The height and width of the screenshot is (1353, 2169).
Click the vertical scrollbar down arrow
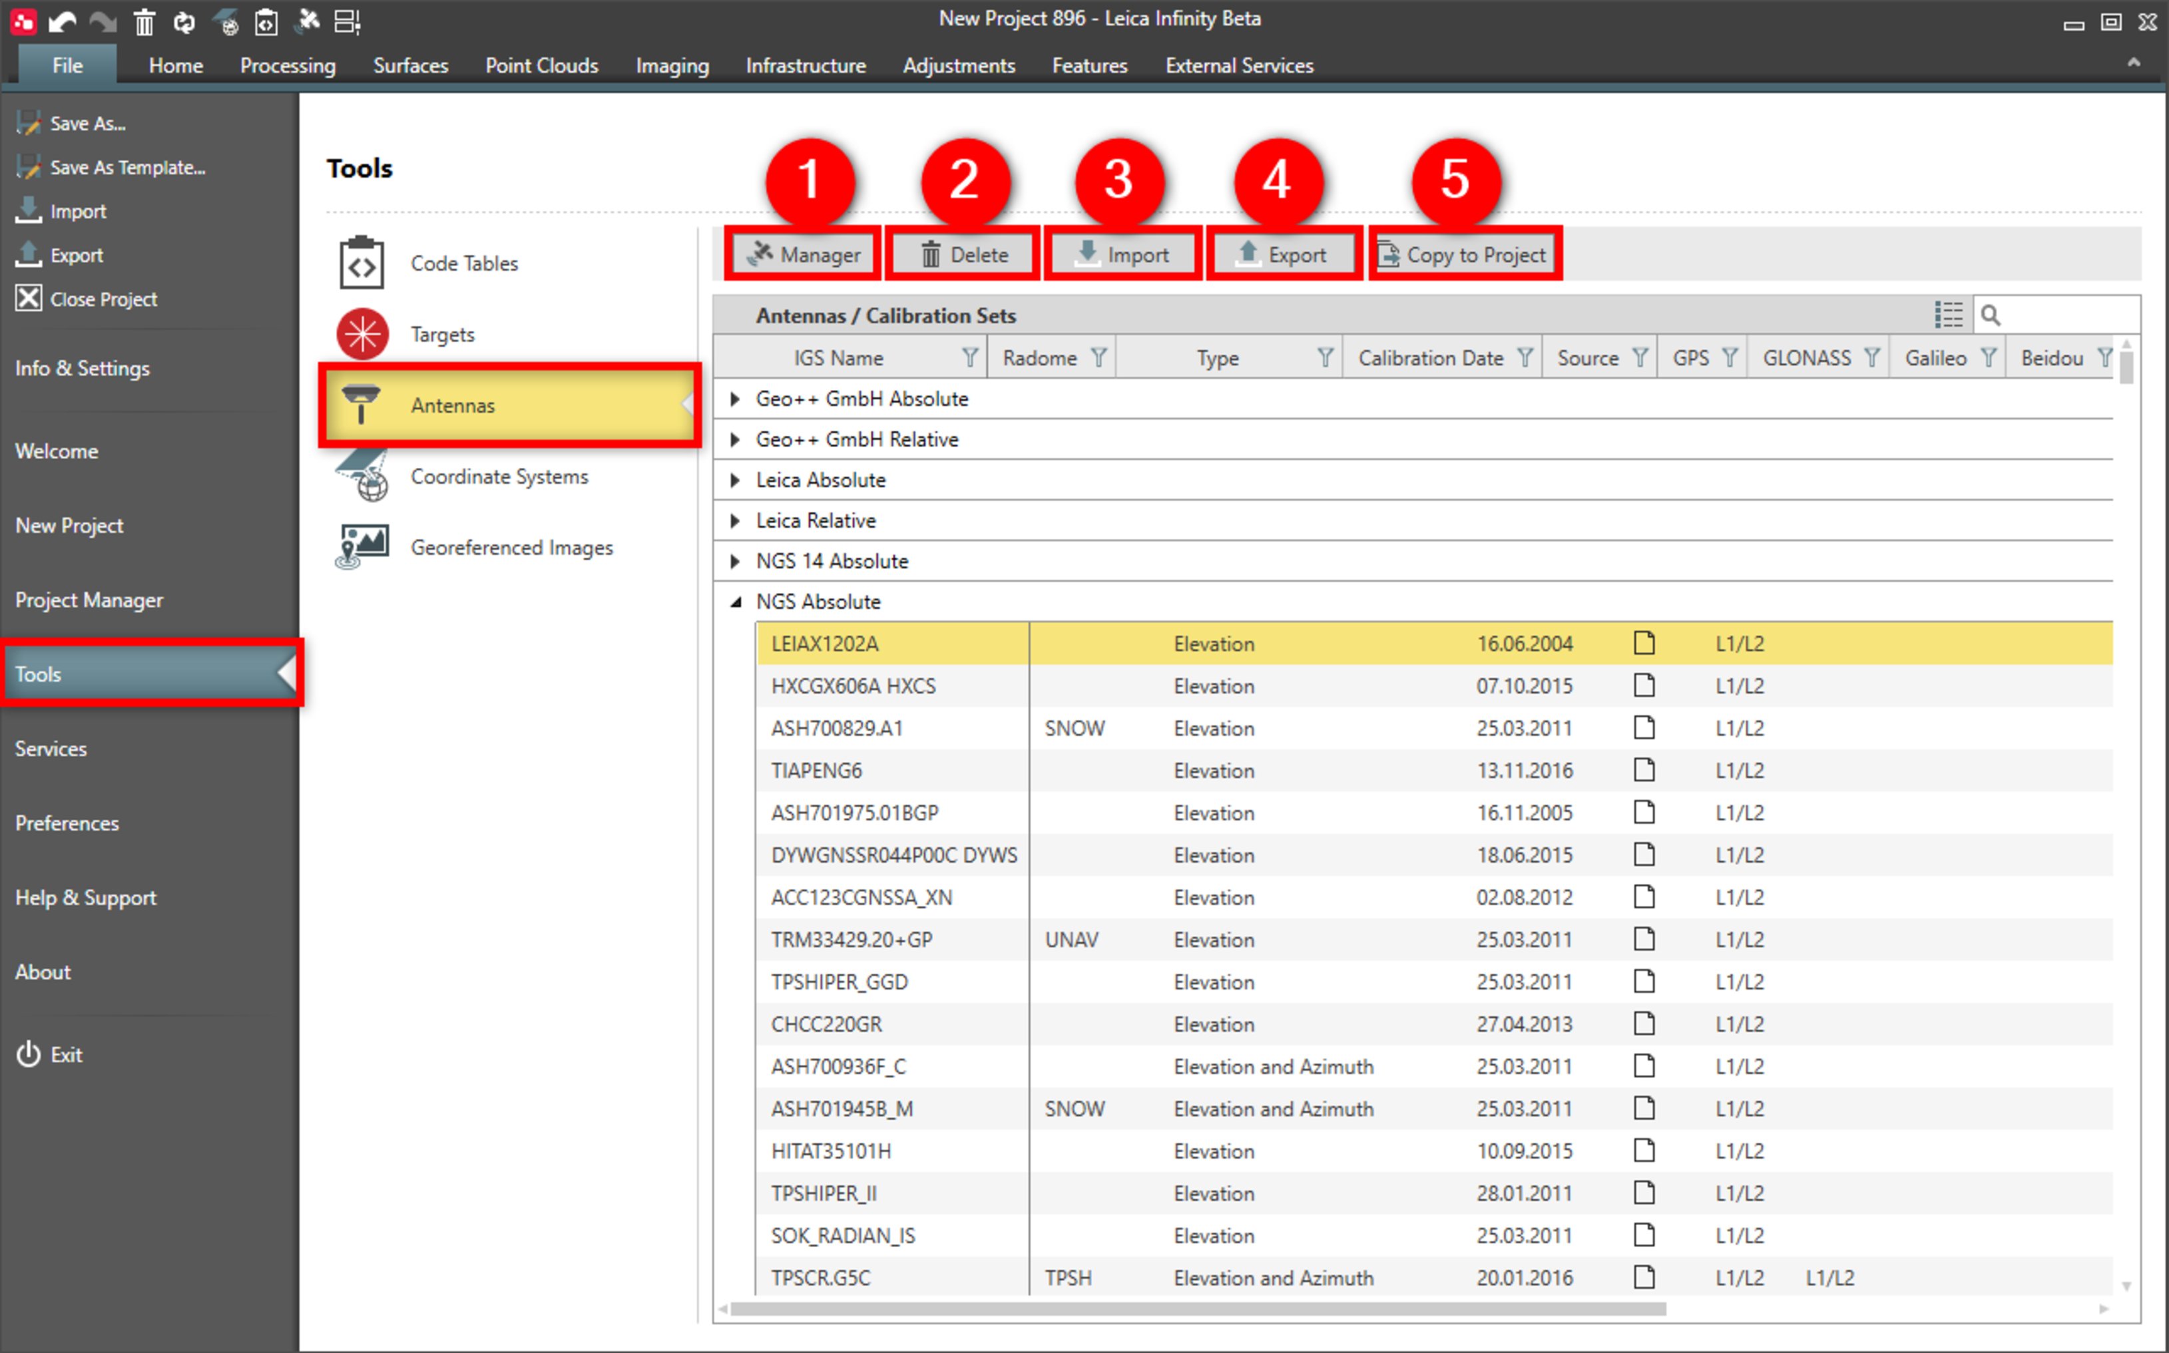point(2127,1286)
